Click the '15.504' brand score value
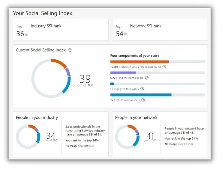Viewport: 222px width, 169px height. pyautogui.click(x=114, y=67)
